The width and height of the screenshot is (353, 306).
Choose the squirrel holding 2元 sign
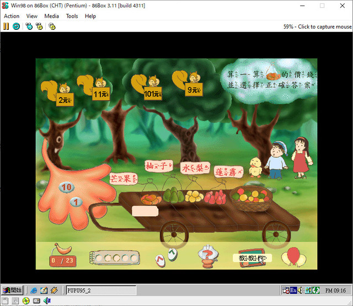coord(57,93)
